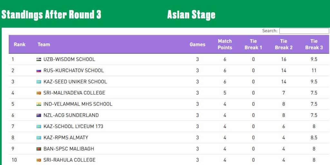The width and height of the screenshot is (330, 165).
Task: Click the flag next to KAZ-SEED UNIKER SCHOOL
Action: [x=39, y=82]
